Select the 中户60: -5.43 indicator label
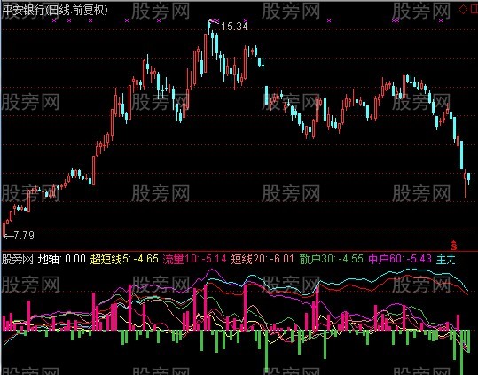Viewport: 478px width, 375px height. click(x=400, y=259)
